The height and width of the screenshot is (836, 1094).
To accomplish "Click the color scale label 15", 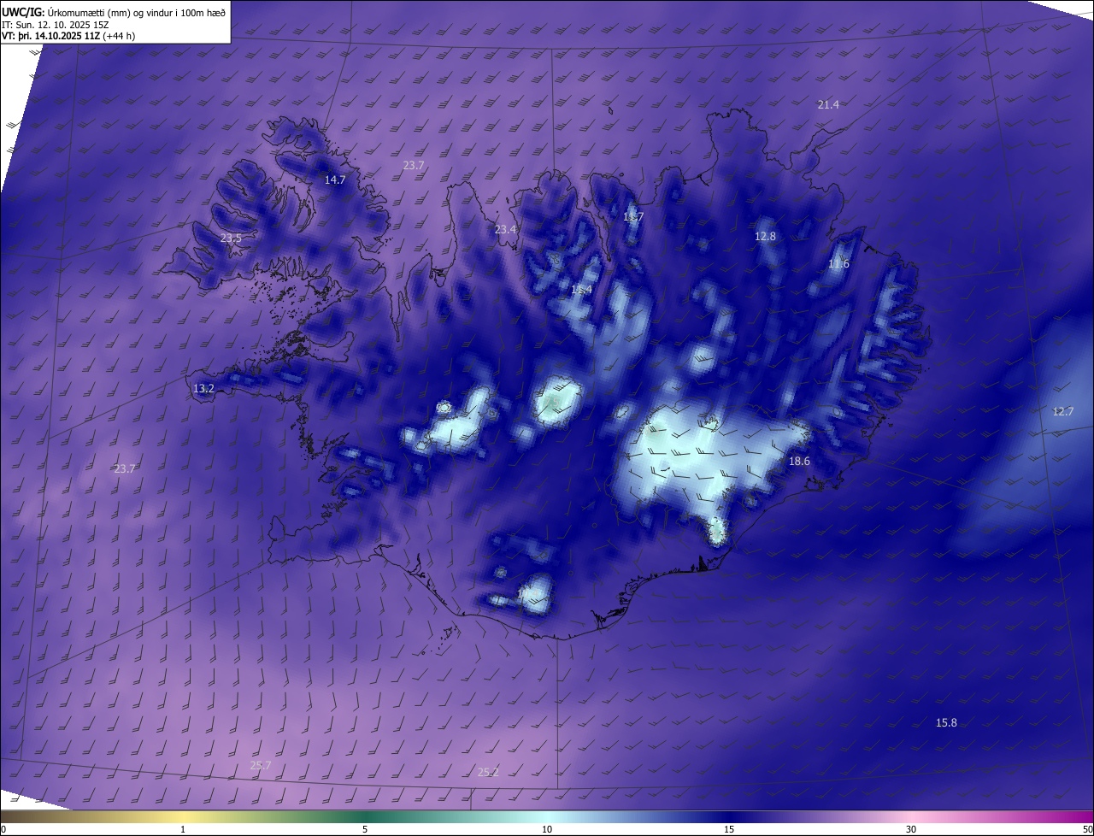I will [729, 829].
